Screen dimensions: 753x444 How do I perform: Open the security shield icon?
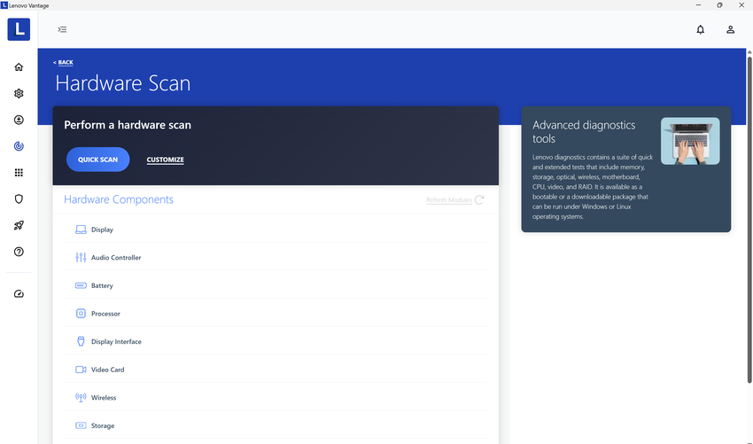click(x=19, y=199)
